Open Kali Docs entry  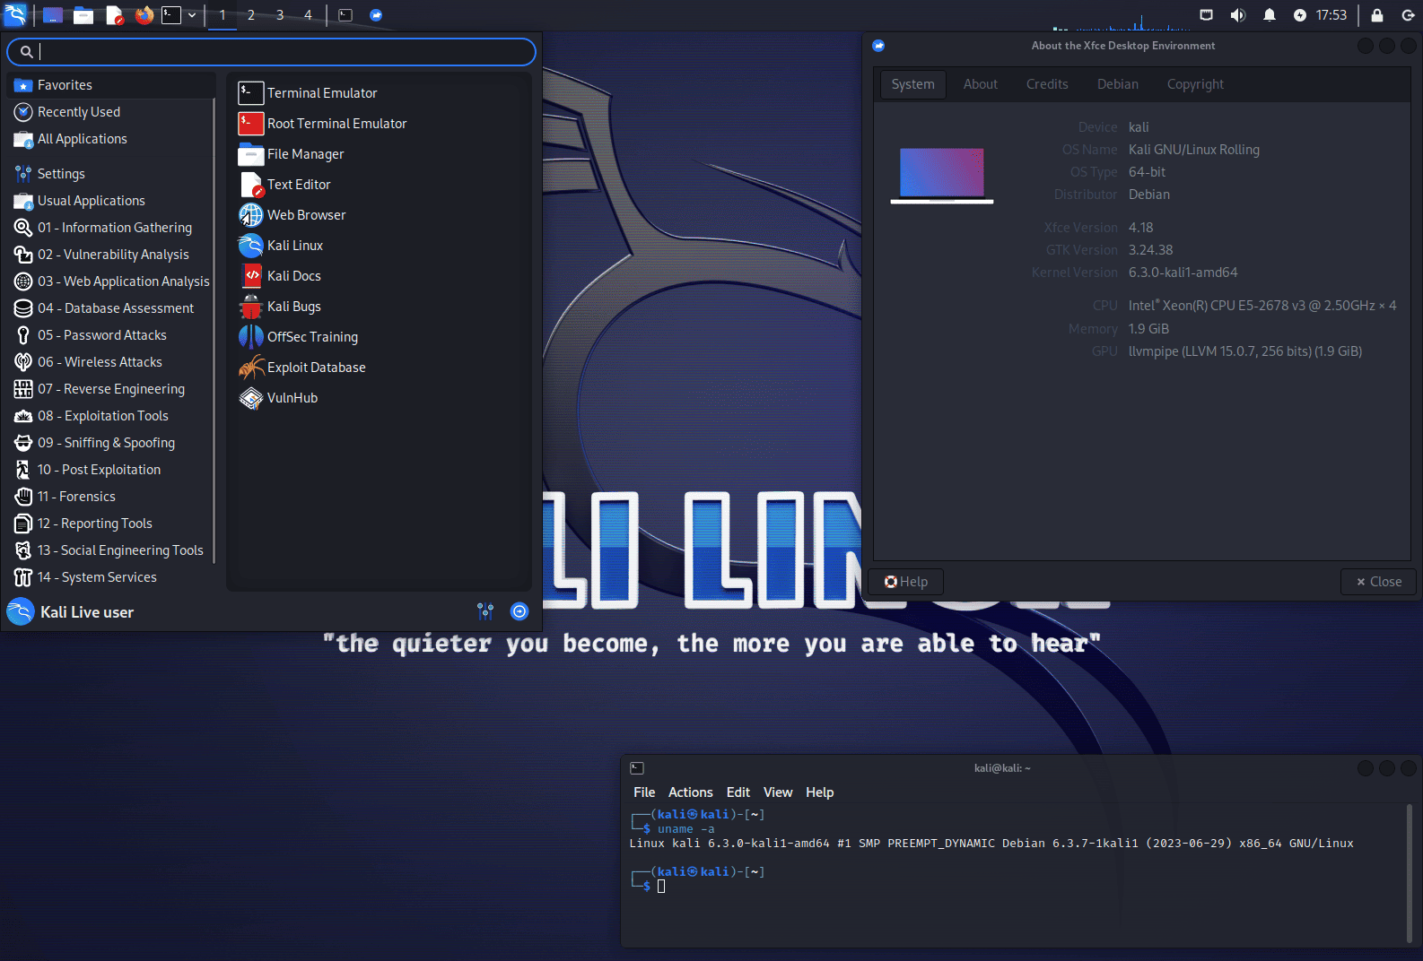tap(379, 276)
